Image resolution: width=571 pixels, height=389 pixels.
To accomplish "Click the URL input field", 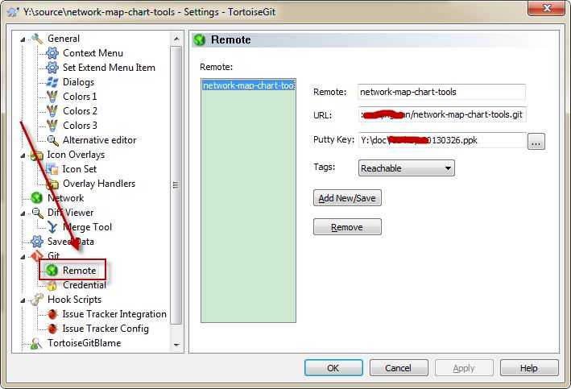I will [x=442, y=114].
